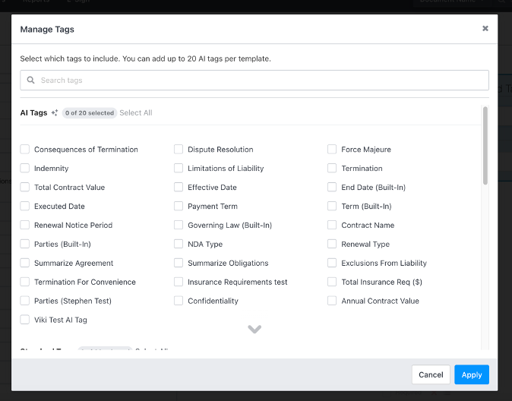Viewport: 512px width, 401px height.
Task: Check the Dispute Resolution tag
Action: click(x=179, y=149)
